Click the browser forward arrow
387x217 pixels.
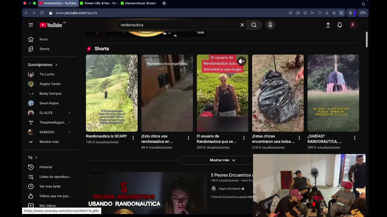pos(34,13)
